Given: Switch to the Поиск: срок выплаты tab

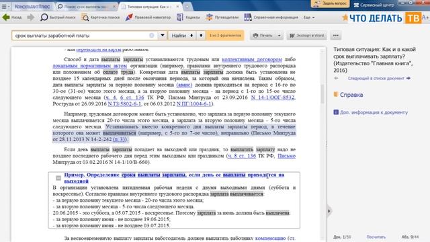Looking at the screenshot, I should pyautogui.click(x=85, y=6).
